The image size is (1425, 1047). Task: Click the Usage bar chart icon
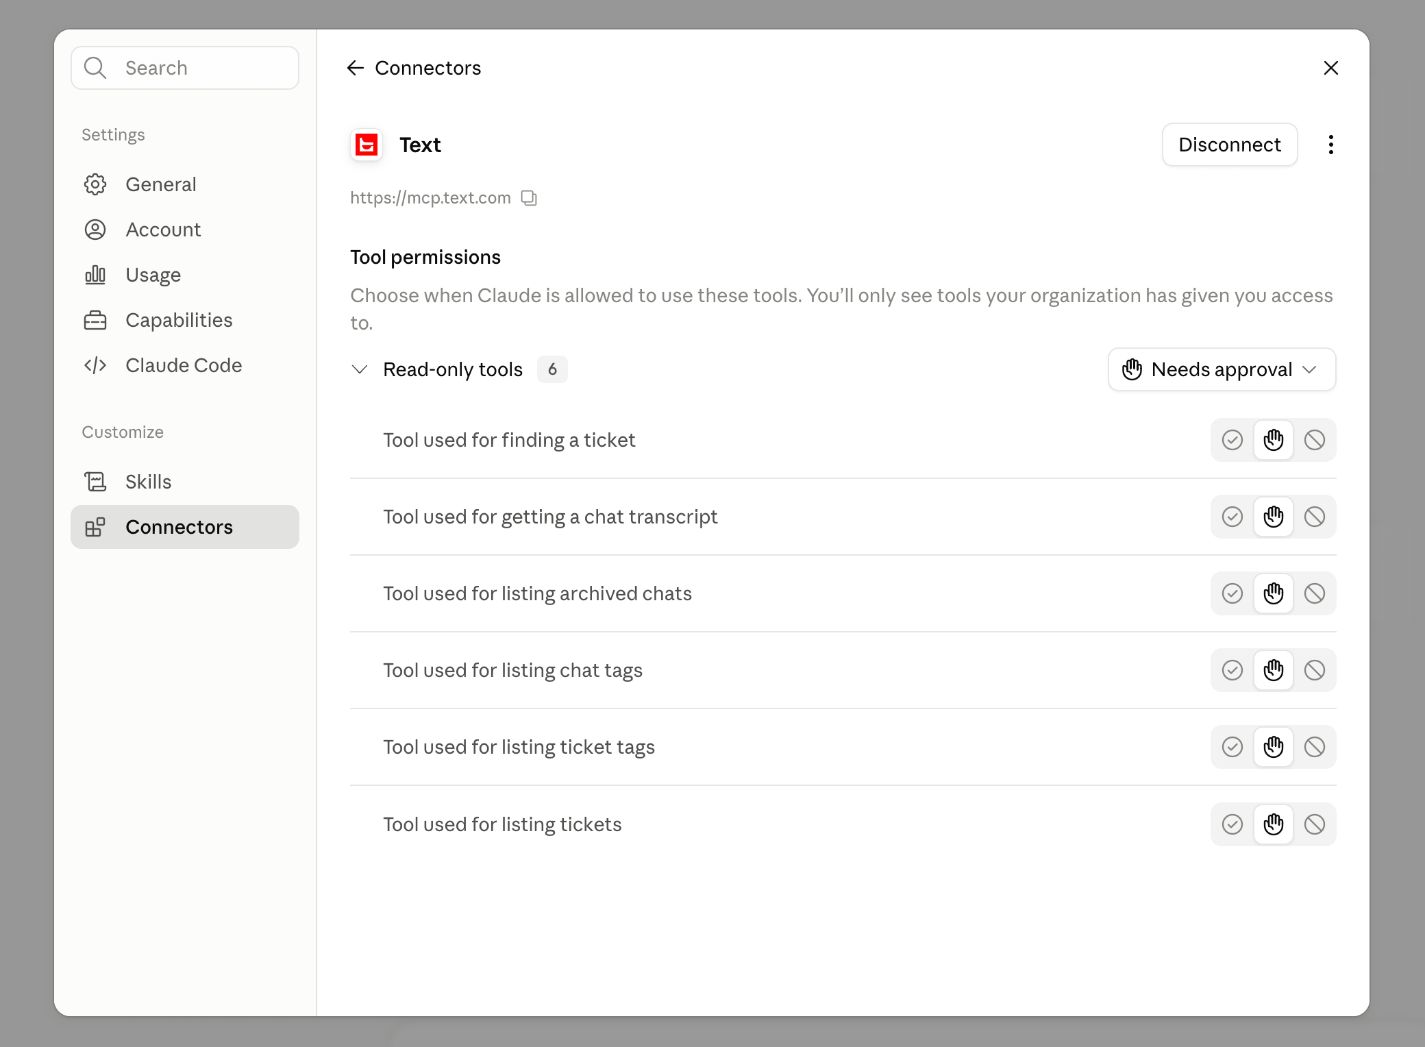(95, 275)
